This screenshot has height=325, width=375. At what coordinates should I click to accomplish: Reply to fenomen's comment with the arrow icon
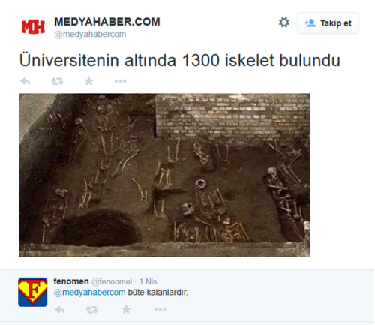pyautogui.click(x=60, y=310)
